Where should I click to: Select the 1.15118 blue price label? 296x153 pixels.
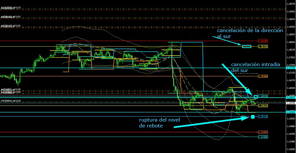[x=263, y=117]
